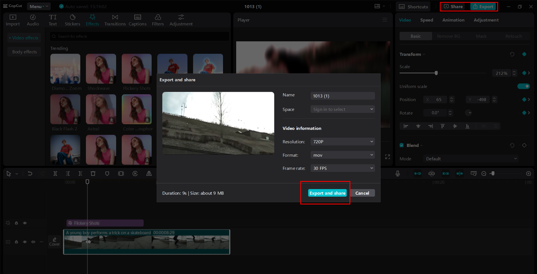Hide the Flickery Shots effect track via eye
Screen dimensions: 537x274
coord(25,223)
